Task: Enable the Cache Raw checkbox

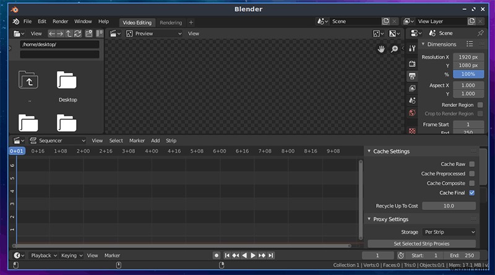Action: (x=471, y=164)
